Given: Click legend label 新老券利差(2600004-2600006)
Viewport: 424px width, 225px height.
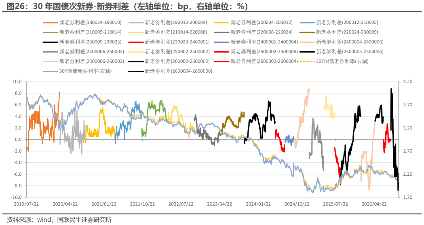Looking at the screenshot, I should (179, 71).
